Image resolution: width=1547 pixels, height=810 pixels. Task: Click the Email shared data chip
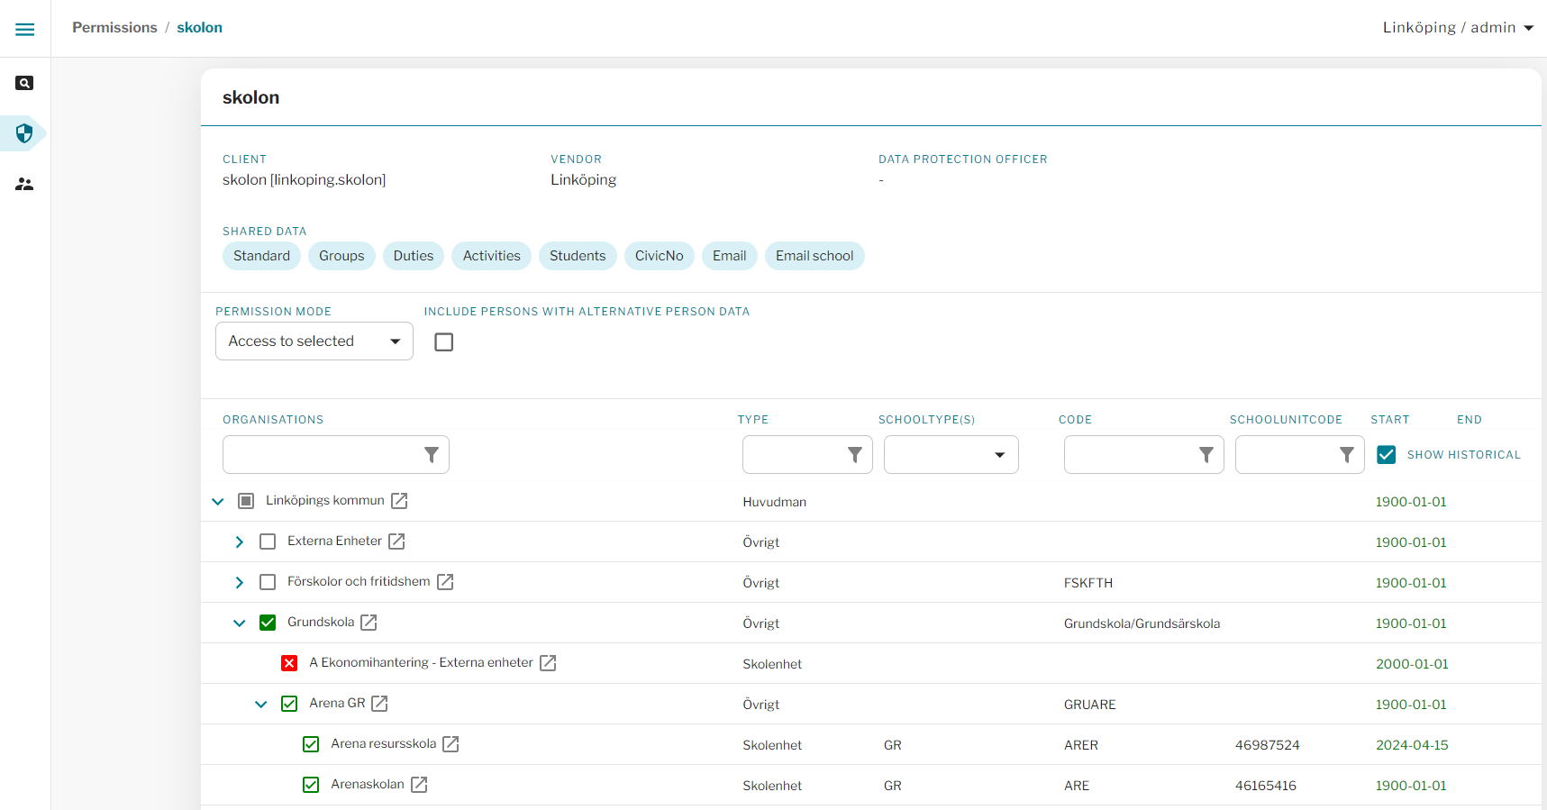point(730,256)
